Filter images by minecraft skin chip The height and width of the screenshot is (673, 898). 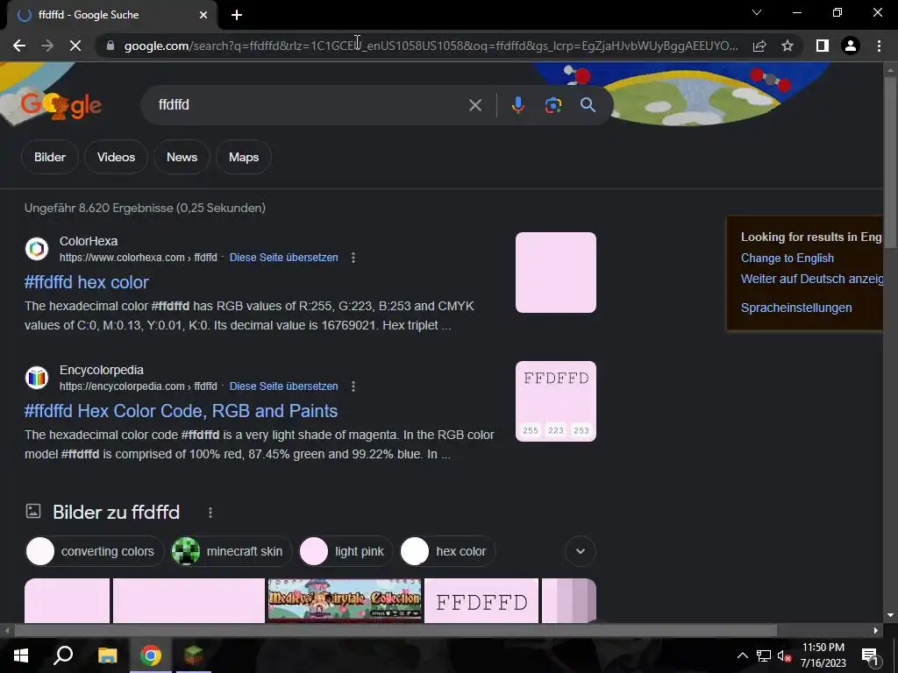click(x=232, y=551)
